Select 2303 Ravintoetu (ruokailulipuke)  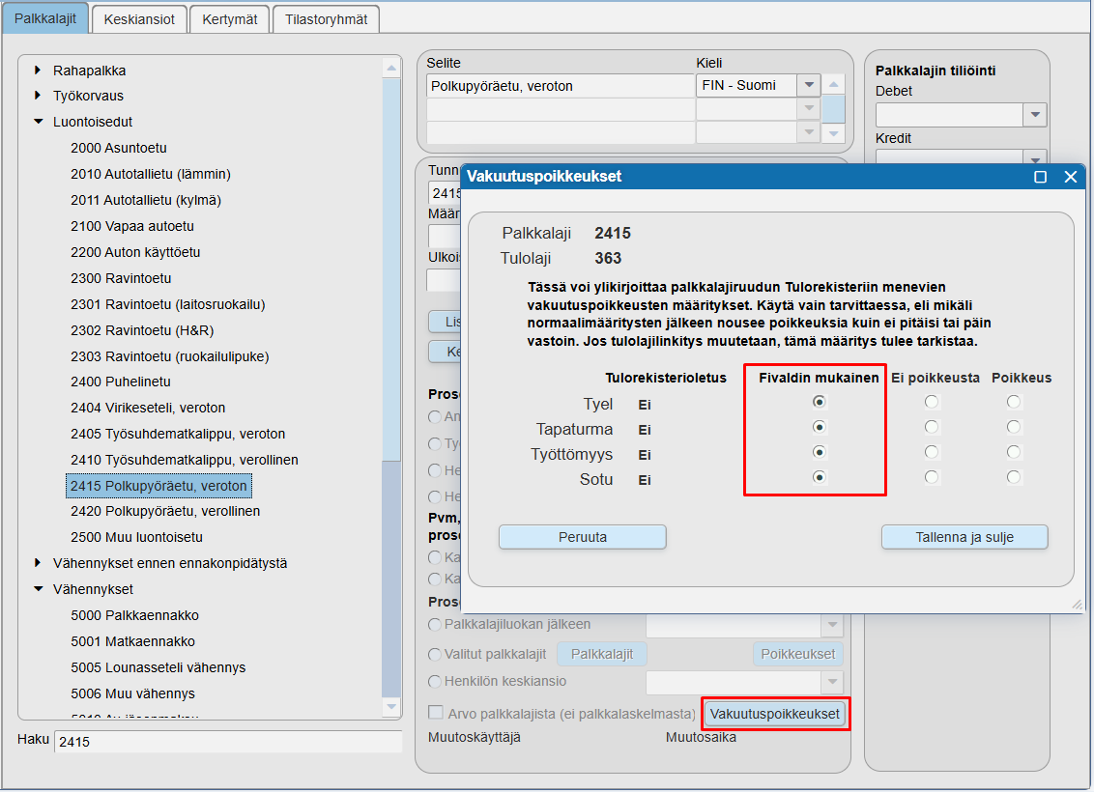coord(169,356)
